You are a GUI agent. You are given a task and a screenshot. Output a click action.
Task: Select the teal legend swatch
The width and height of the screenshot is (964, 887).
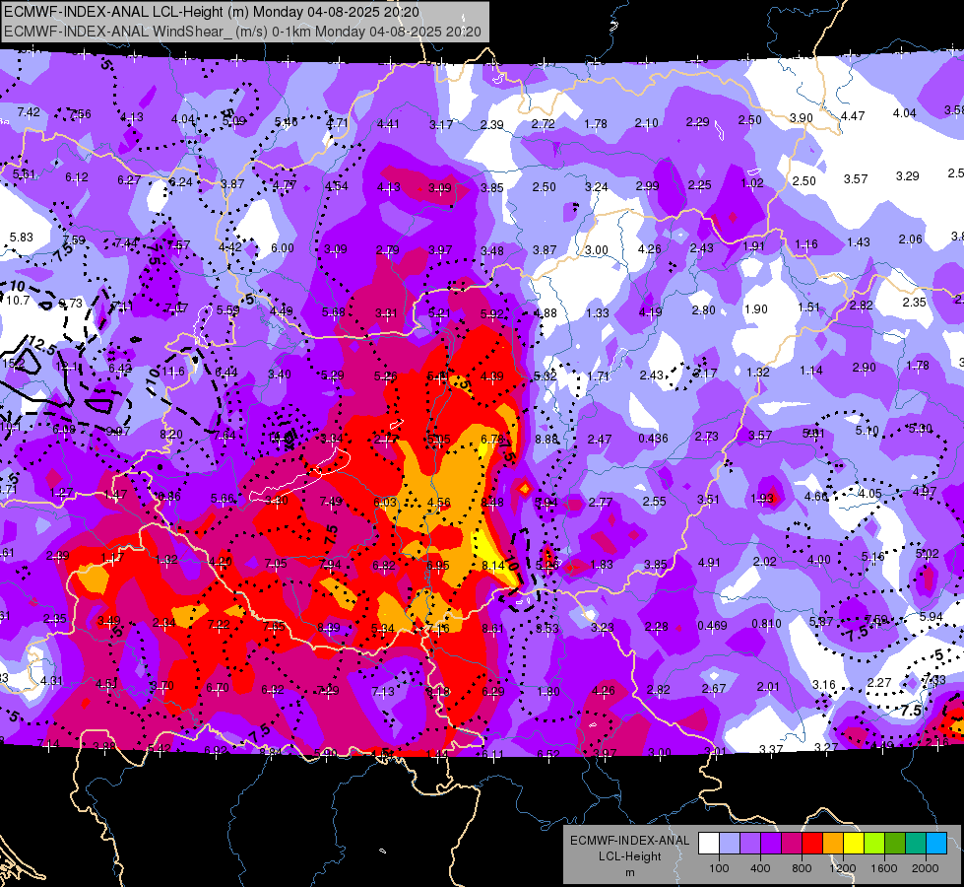pyautogui.click(x=916, y=844)
